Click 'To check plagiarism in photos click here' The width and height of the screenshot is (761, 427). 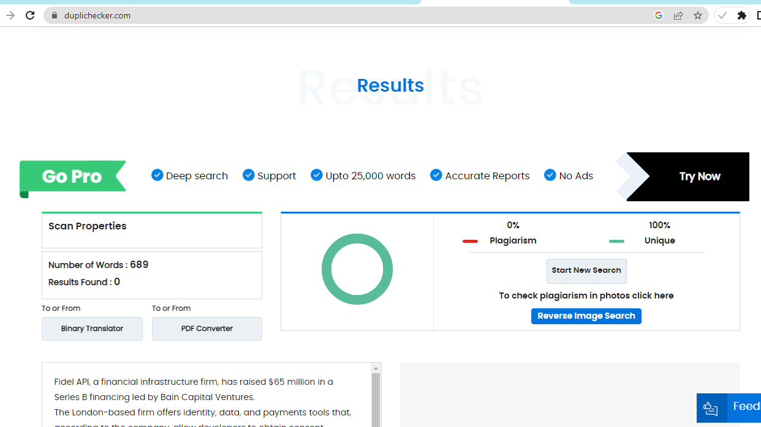tap(586, 295)
